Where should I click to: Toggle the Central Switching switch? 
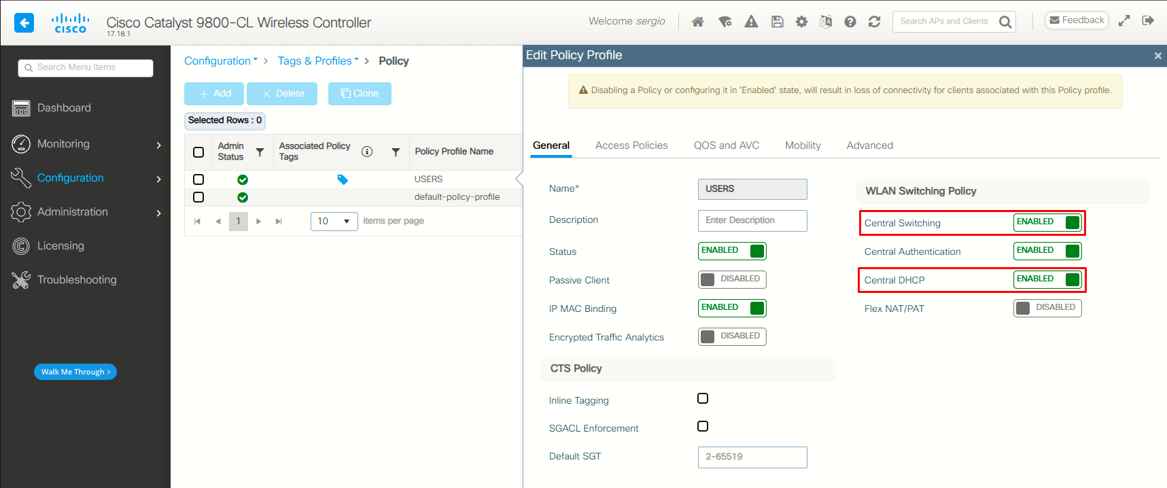coord(1047,222)
